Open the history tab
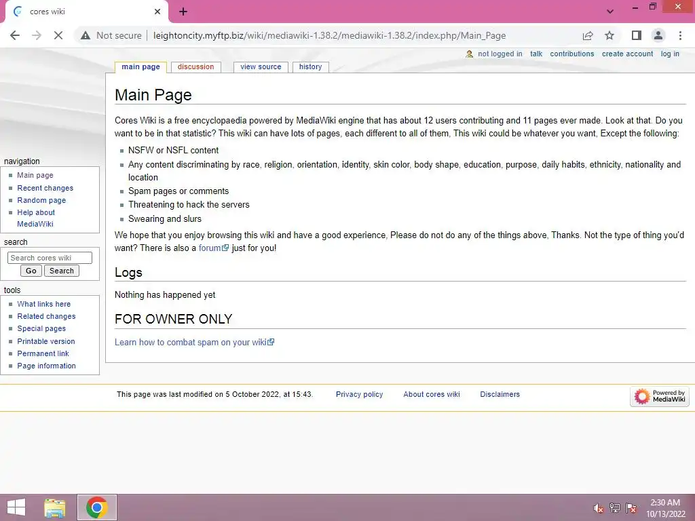 point(310,67)
